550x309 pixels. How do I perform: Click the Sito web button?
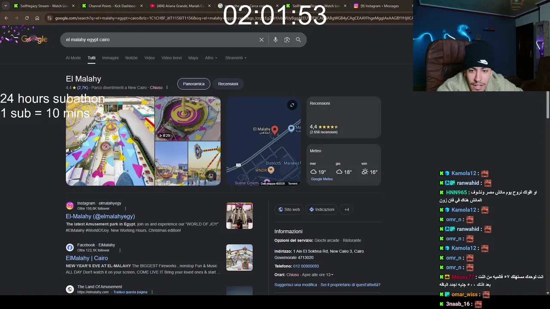coord(289,209)
